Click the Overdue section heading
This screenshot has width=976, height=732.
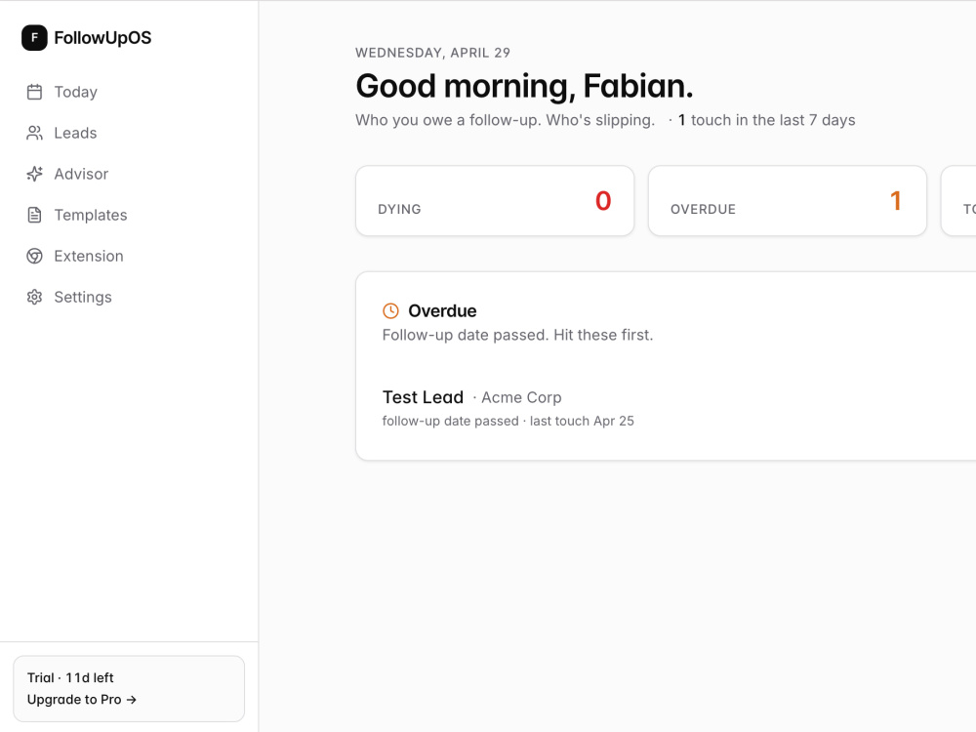click(x=442, y=310)
